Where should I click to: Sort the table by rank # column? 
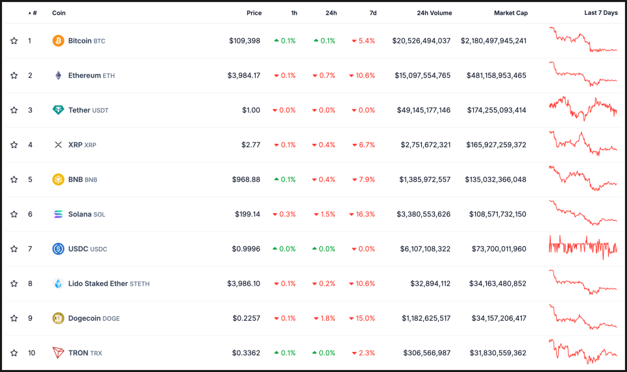click(x=33, y=13)
